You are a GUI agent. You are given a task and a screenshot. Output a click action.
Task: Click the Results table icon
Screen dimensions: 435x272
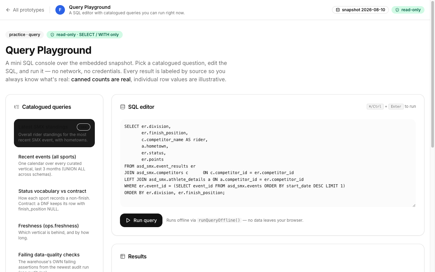tap(123, 256)
